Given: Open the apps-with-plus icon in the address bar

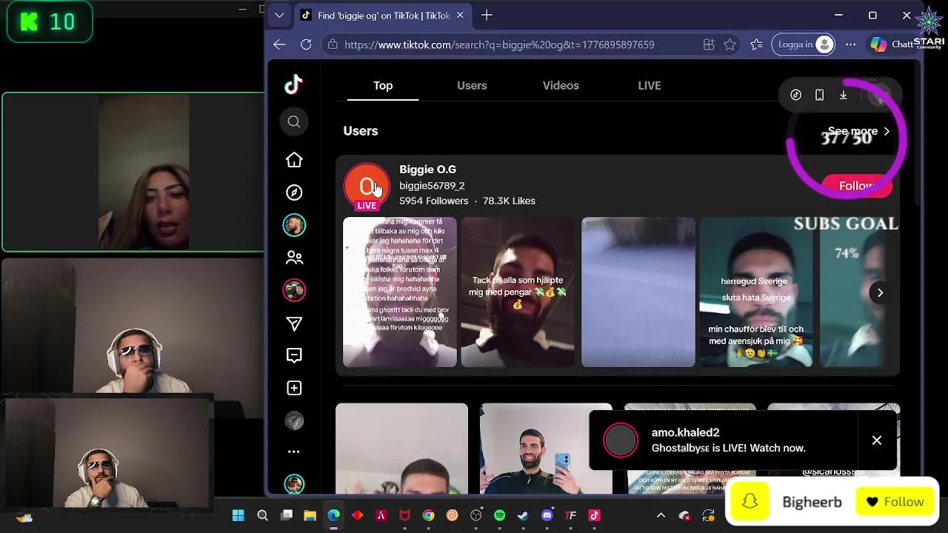Looking at the screenshot, I should 709,44.
